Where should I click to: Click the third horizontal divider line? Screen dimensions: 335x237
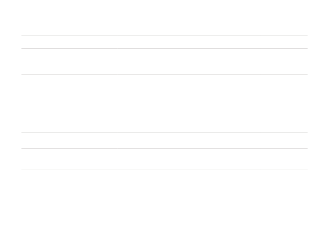[164, 75]
